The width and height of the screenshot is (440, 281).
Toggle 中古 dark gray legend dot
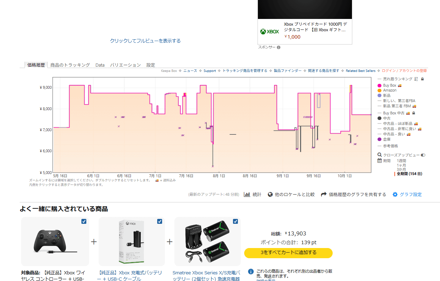[x=379, y=118]
